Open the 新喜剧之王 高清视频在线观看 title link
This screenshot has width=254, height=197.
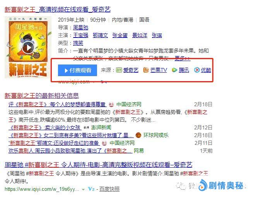[58, 10]
